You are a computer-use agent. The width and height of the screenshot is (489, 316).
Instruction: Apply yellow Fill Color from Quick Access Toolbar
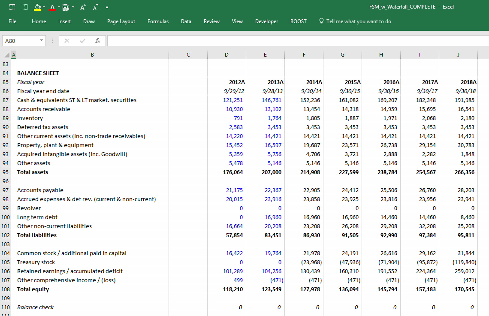(x=37, y=7)
